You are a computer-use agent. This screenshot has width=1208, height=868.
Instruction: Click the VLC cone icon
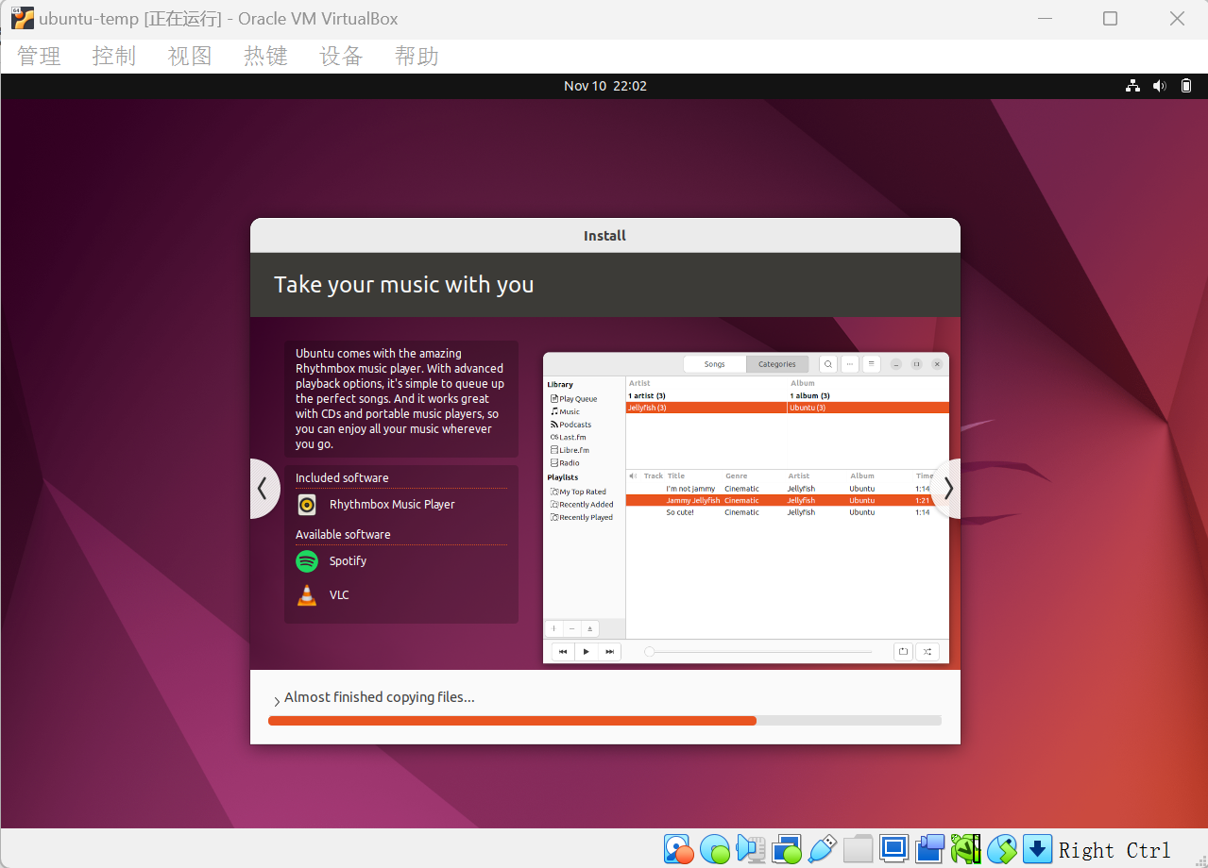pos(307,595)
